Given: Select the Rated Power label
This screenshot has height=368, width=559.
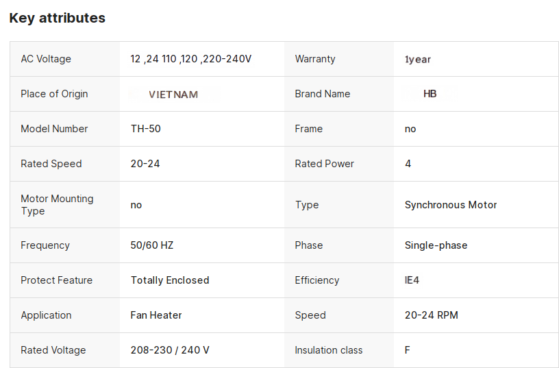Looking at the screenshot, I should click(325, 164).
